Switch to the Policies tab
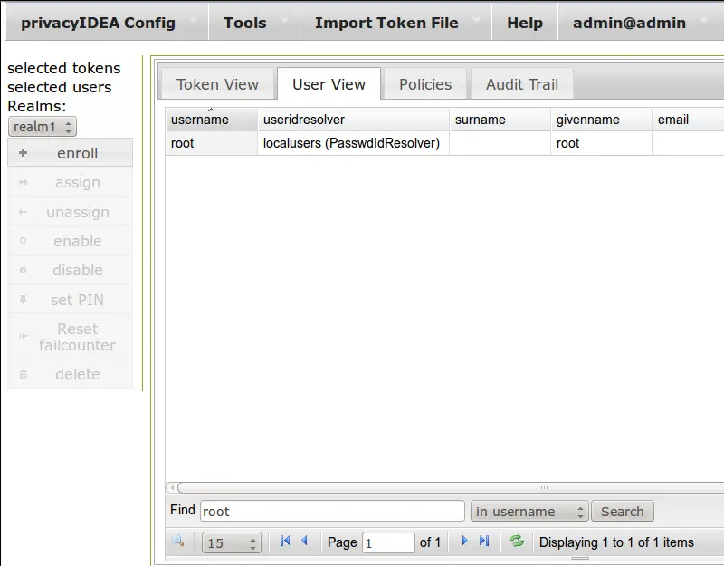 pyautogui.click(x=425, y=84)
